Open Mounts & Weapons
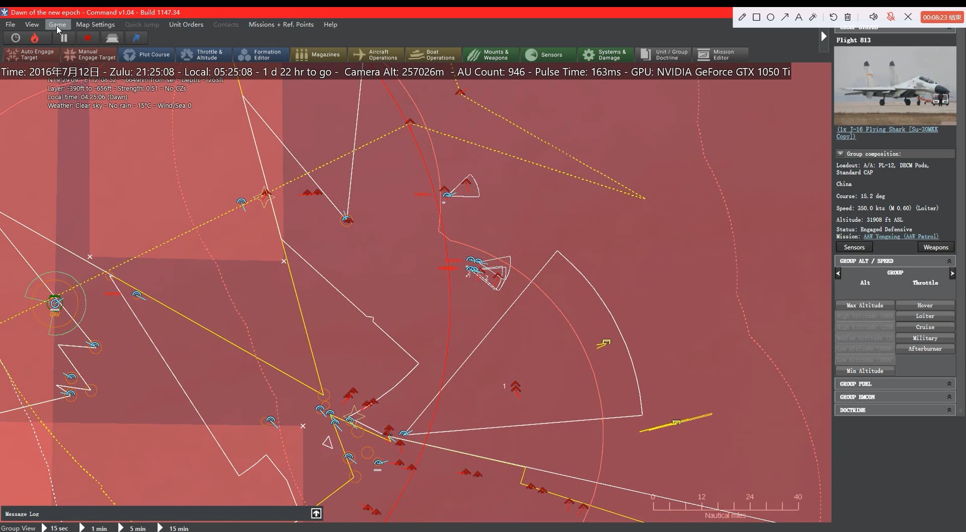The width and height of the screenshot is (966, 532). (491, 54)
